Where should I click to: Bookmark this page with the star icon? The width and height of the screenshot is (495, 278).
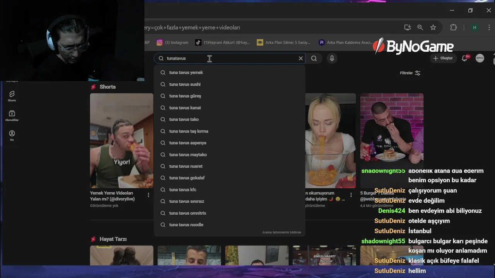click(x=433, y=27)
